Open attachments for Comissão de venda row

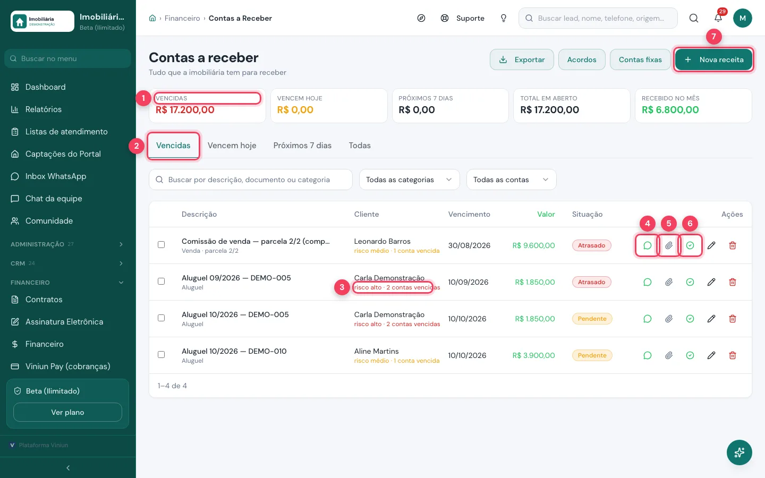point(669,245)
